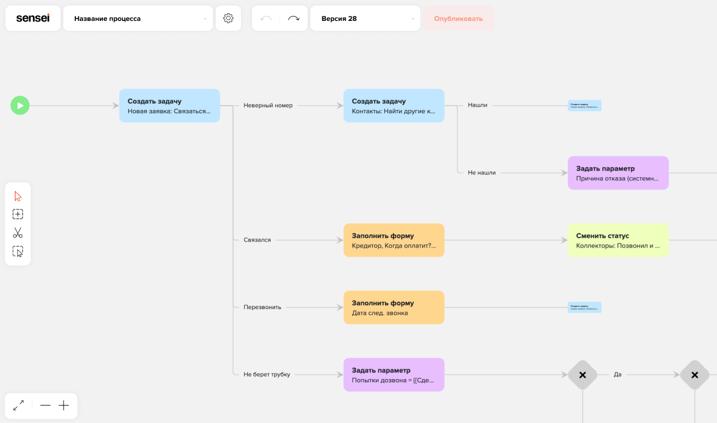The image size is (717, 423).
Task: Select the red pointer cursor tool
Action: pos(18,196)
